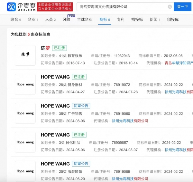Click the 查一下 search button
This screenshot has width=193, height=182.
coord(182,7)
